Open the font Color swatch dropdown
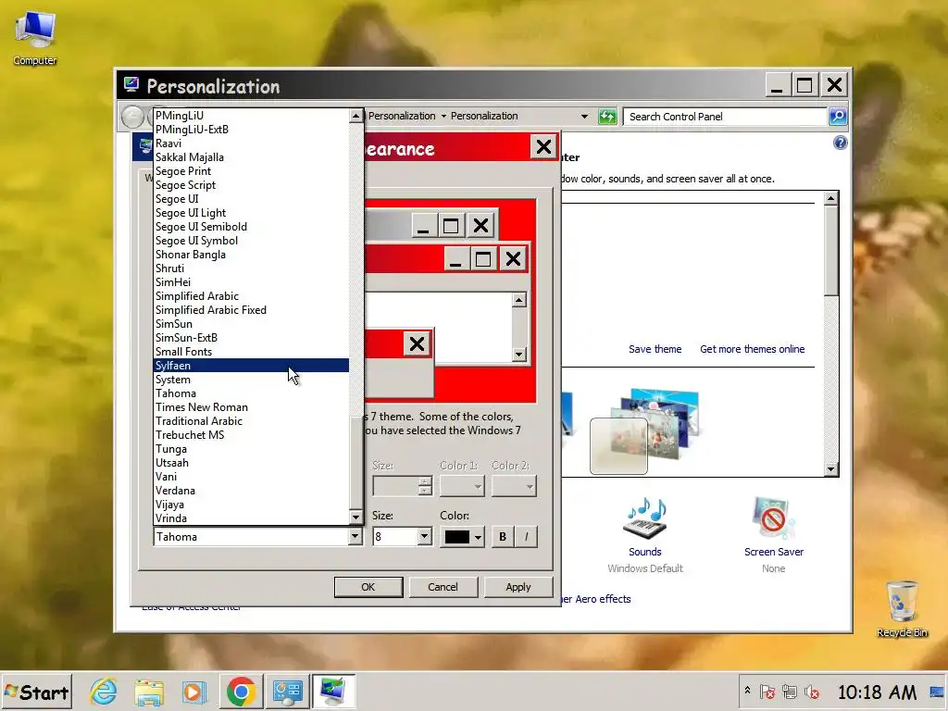This screenshot has width=948, height=711. (462, 536)
